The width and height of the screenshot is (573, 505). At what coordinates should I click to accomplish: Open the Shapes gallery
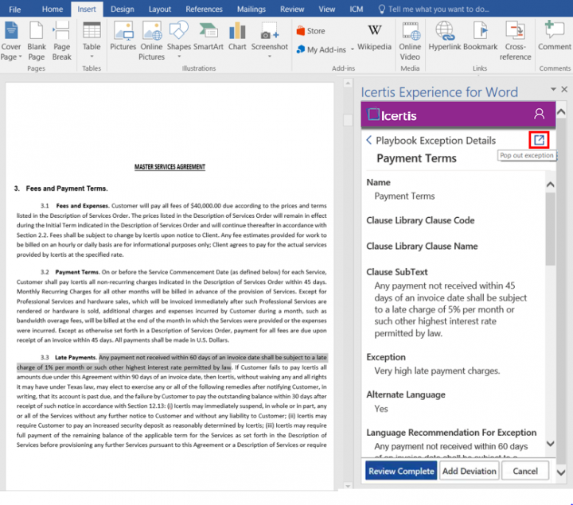[x=179, y=40]
